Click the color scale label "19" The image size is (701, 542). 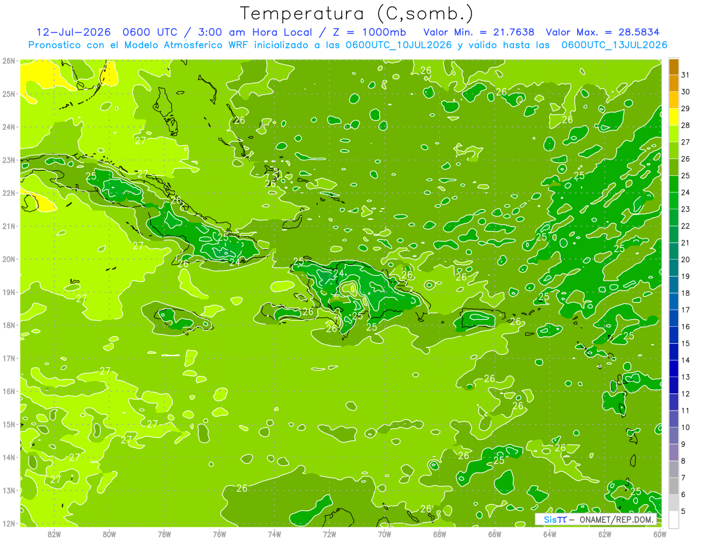[x=686, y=277]
